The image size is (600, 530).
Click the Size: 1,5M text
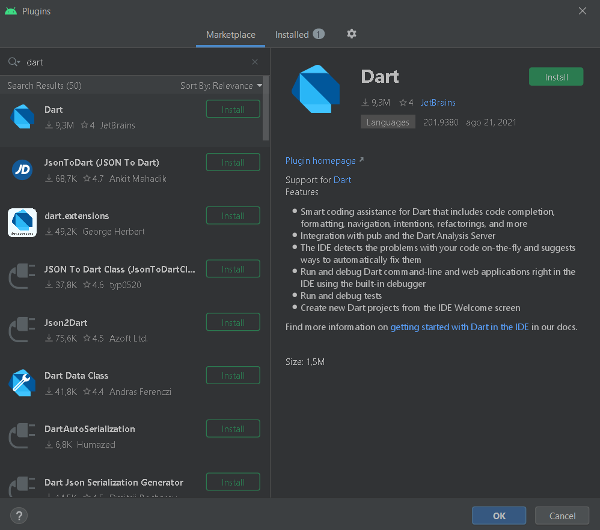click(305, 362)
